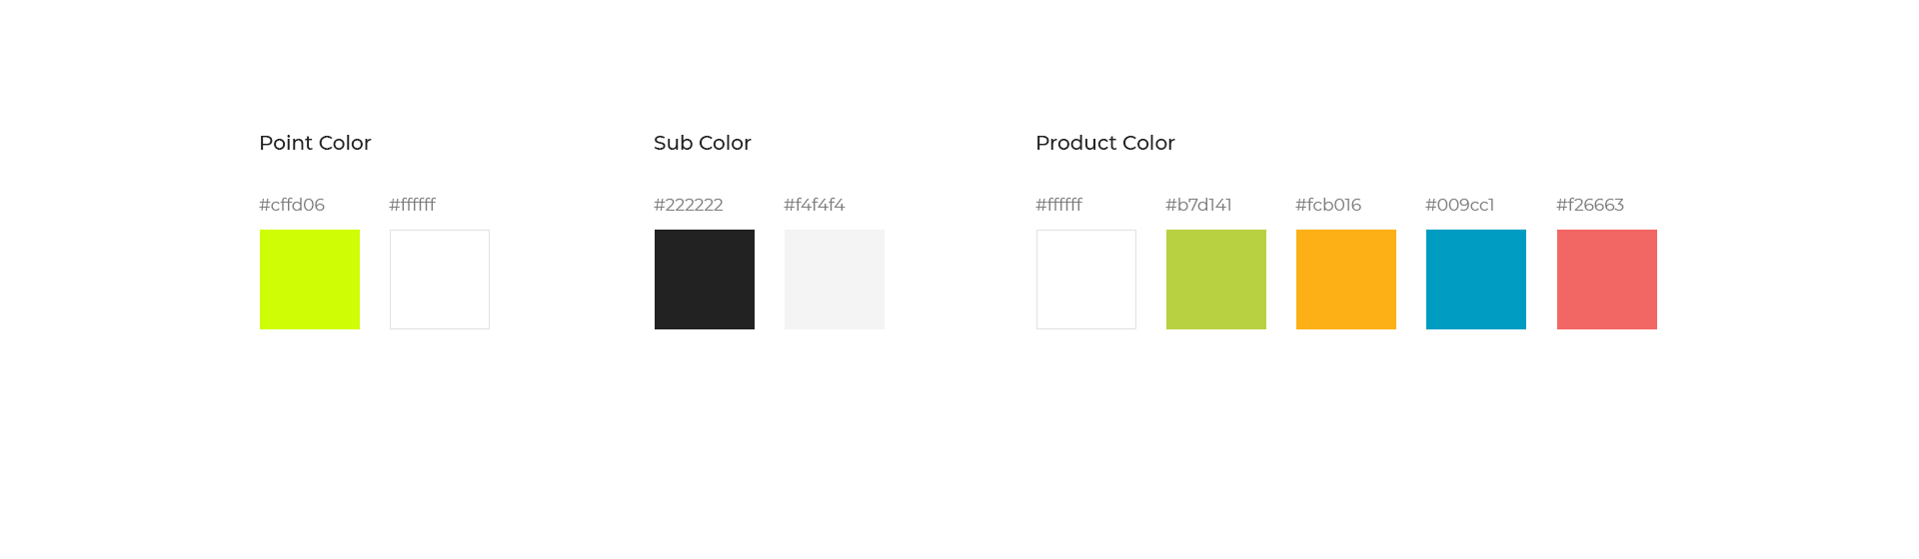Viewport: 1919px width, 559px height.
Task: Click the #b7d141 hex label
Action: click(x=1198, y=205)
